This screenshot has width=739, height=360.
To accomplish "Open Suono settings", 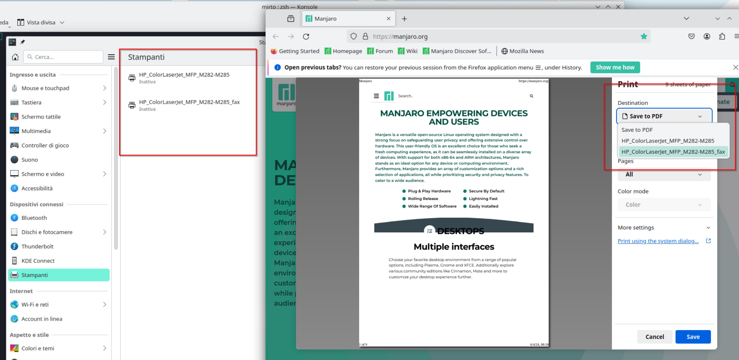I will coord(59,160).
